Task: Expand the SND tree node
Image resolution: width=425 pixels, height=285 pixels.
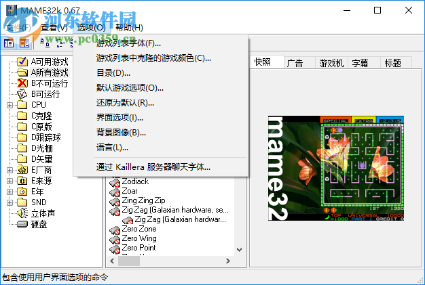Action: [x=10, y=202]
